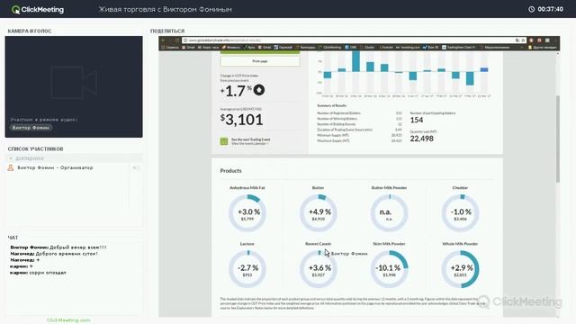This screenshot has height=324, width=576.
Task: Click the ПОДЕЛИТЬСЯ heading
Action: [167, 31]
